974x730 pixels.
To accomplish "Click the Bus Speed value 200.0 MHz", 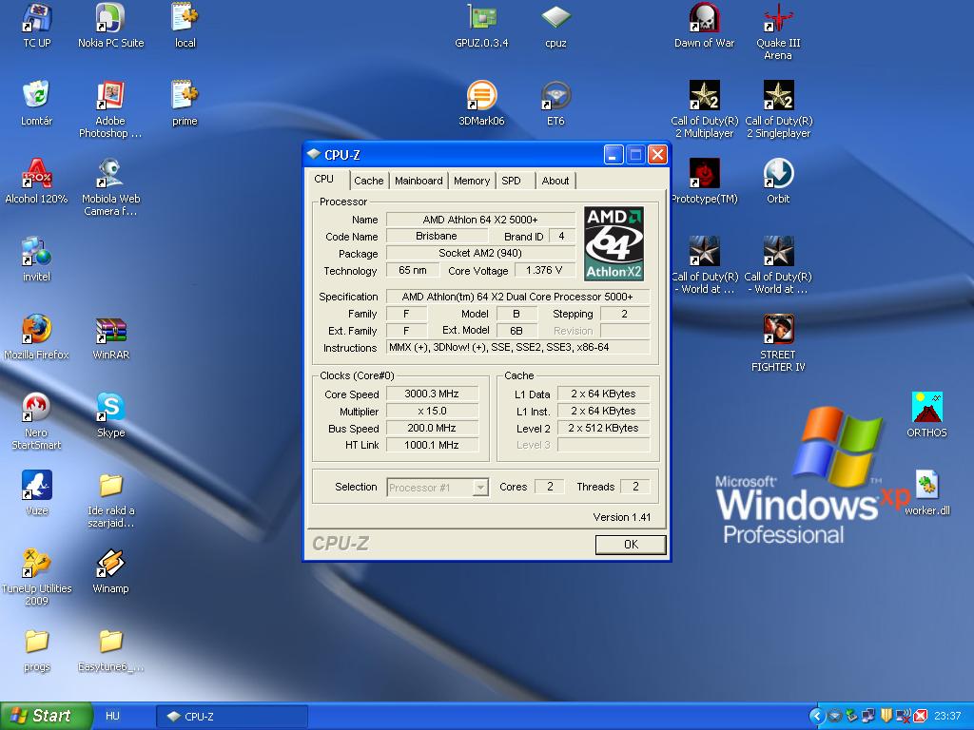I will click(432, 428).
